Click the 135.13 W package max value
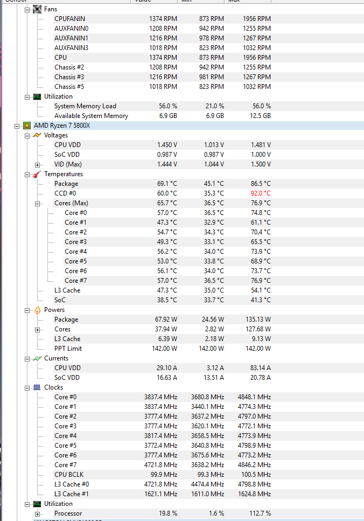The height and width of the screenshot is (521, 364). [x=258, y=319]
